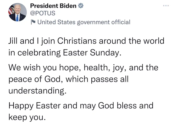The image size is (178, 124).
Task: Open the @POTUS profile picture
Action: pos(18,12)
